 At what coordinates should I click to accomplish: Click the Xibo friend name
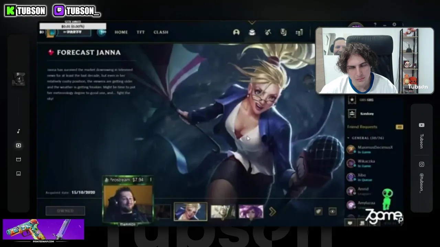[362, 175]
